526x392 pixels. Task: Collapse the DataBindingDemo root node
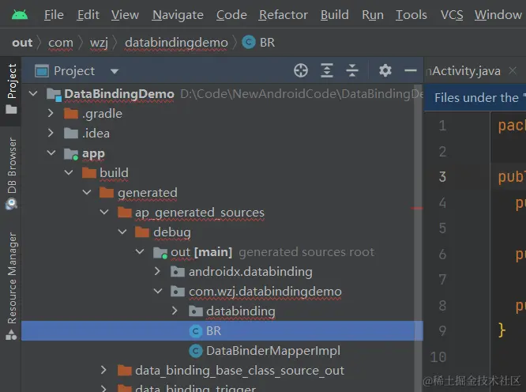tap(33, 93)
